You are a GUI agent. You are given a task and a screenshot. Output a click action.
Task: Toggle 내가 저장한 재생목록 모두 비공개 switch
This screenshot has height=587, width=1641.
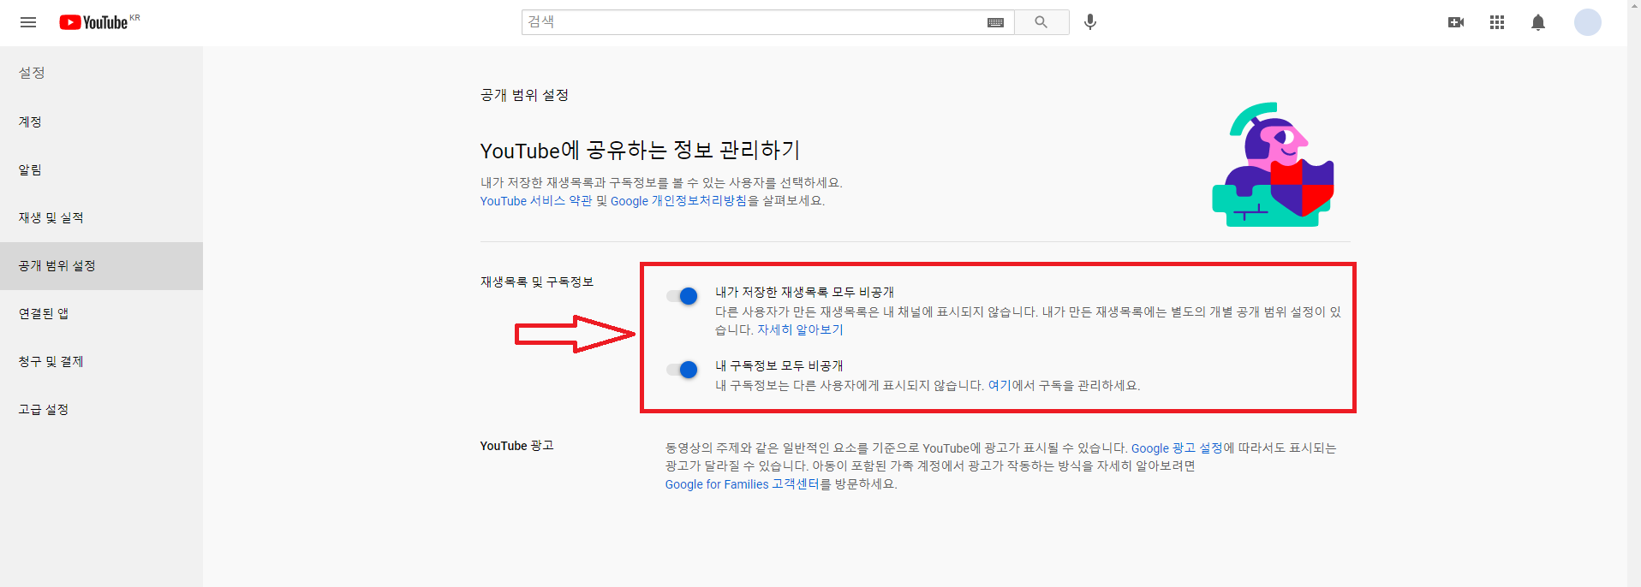pyautogui.click(x=683, y=296)
